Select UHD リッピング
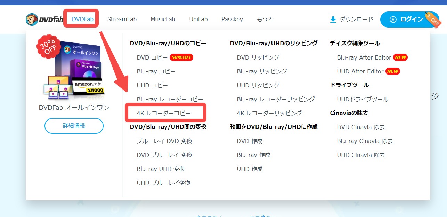Viewport: 447px width, 217px height. (258, 85)
